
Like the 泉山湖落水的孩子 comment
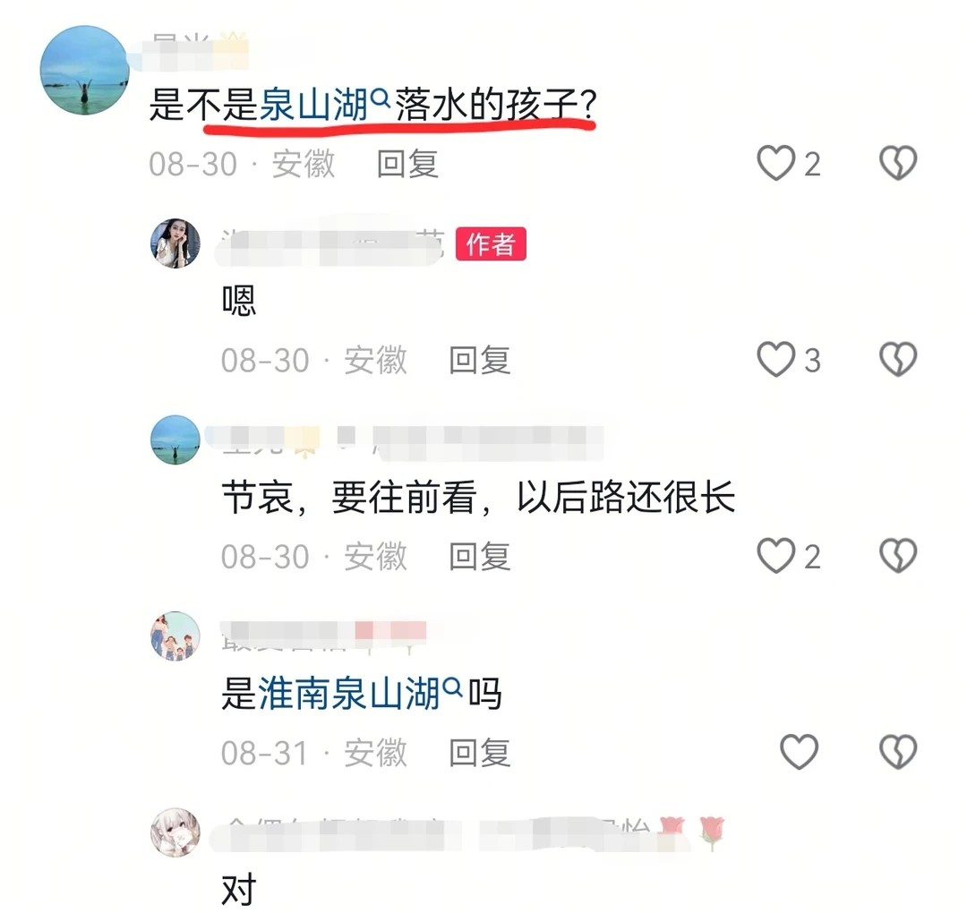pos(775,164)
